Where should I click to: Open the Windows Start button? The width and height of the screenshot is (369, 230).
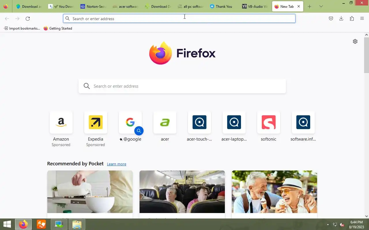point(7,224)
